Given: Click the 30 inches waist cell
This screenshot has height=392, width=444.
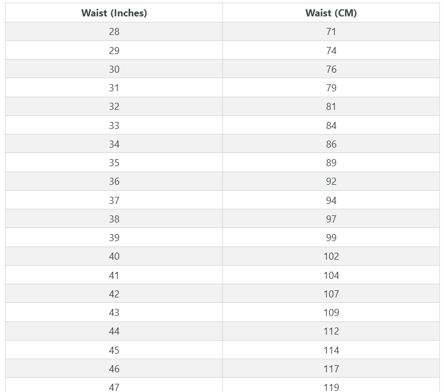Looking at the screenshot, I should tap(114, 69).
